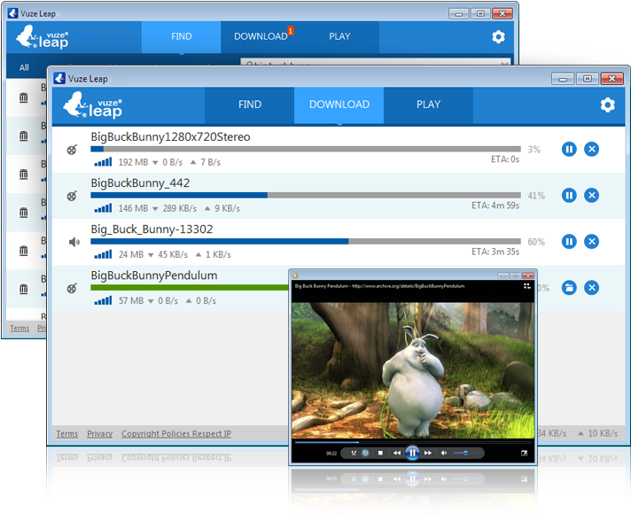Viewport: 631px width, 520px height.
Task: Toggle shuffle in the media player
Action: point(354,453)
